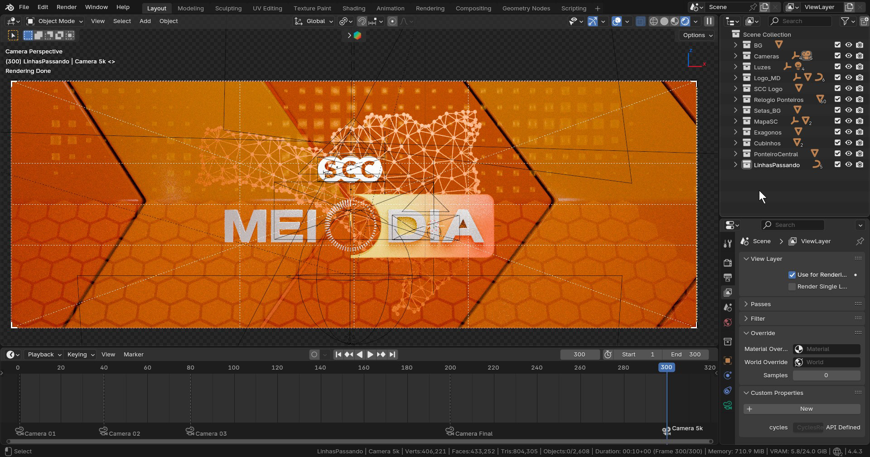
Task: Open the Object Data properties tab
Action: [728, 405]
